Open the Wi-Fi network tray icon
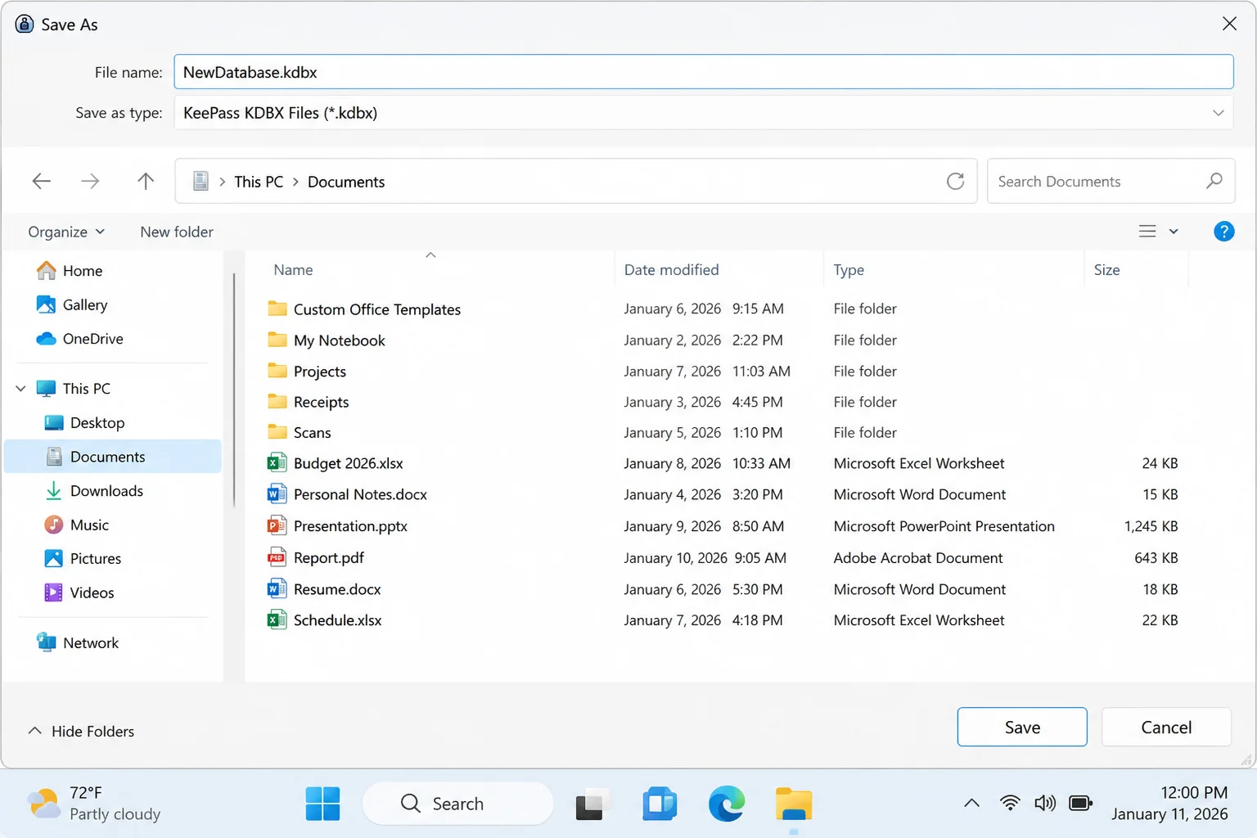Image resolution: width=1257 pixels, height=838 pixels. pyautogui.click(x=1010, y=803)
